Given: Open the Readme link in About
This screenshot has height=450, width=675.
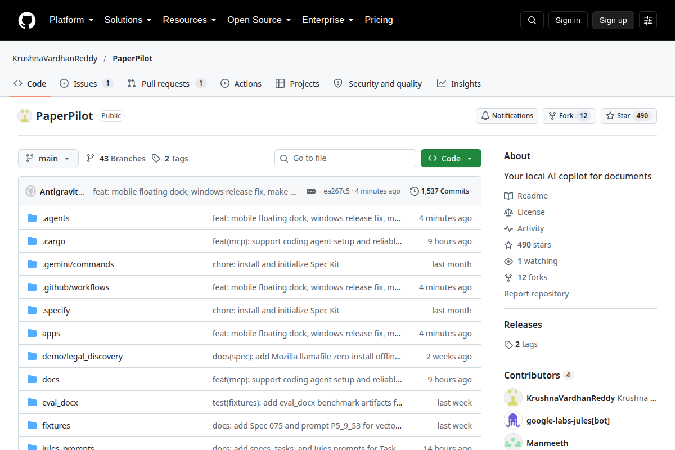Looking at the screenshot, I should coord(526,196).
